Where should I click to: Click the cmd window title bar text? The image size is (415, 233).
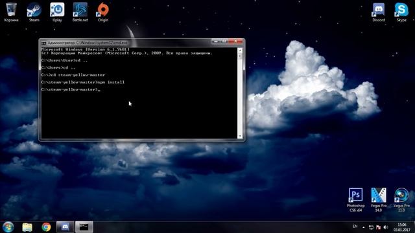(x=88, y=43)
